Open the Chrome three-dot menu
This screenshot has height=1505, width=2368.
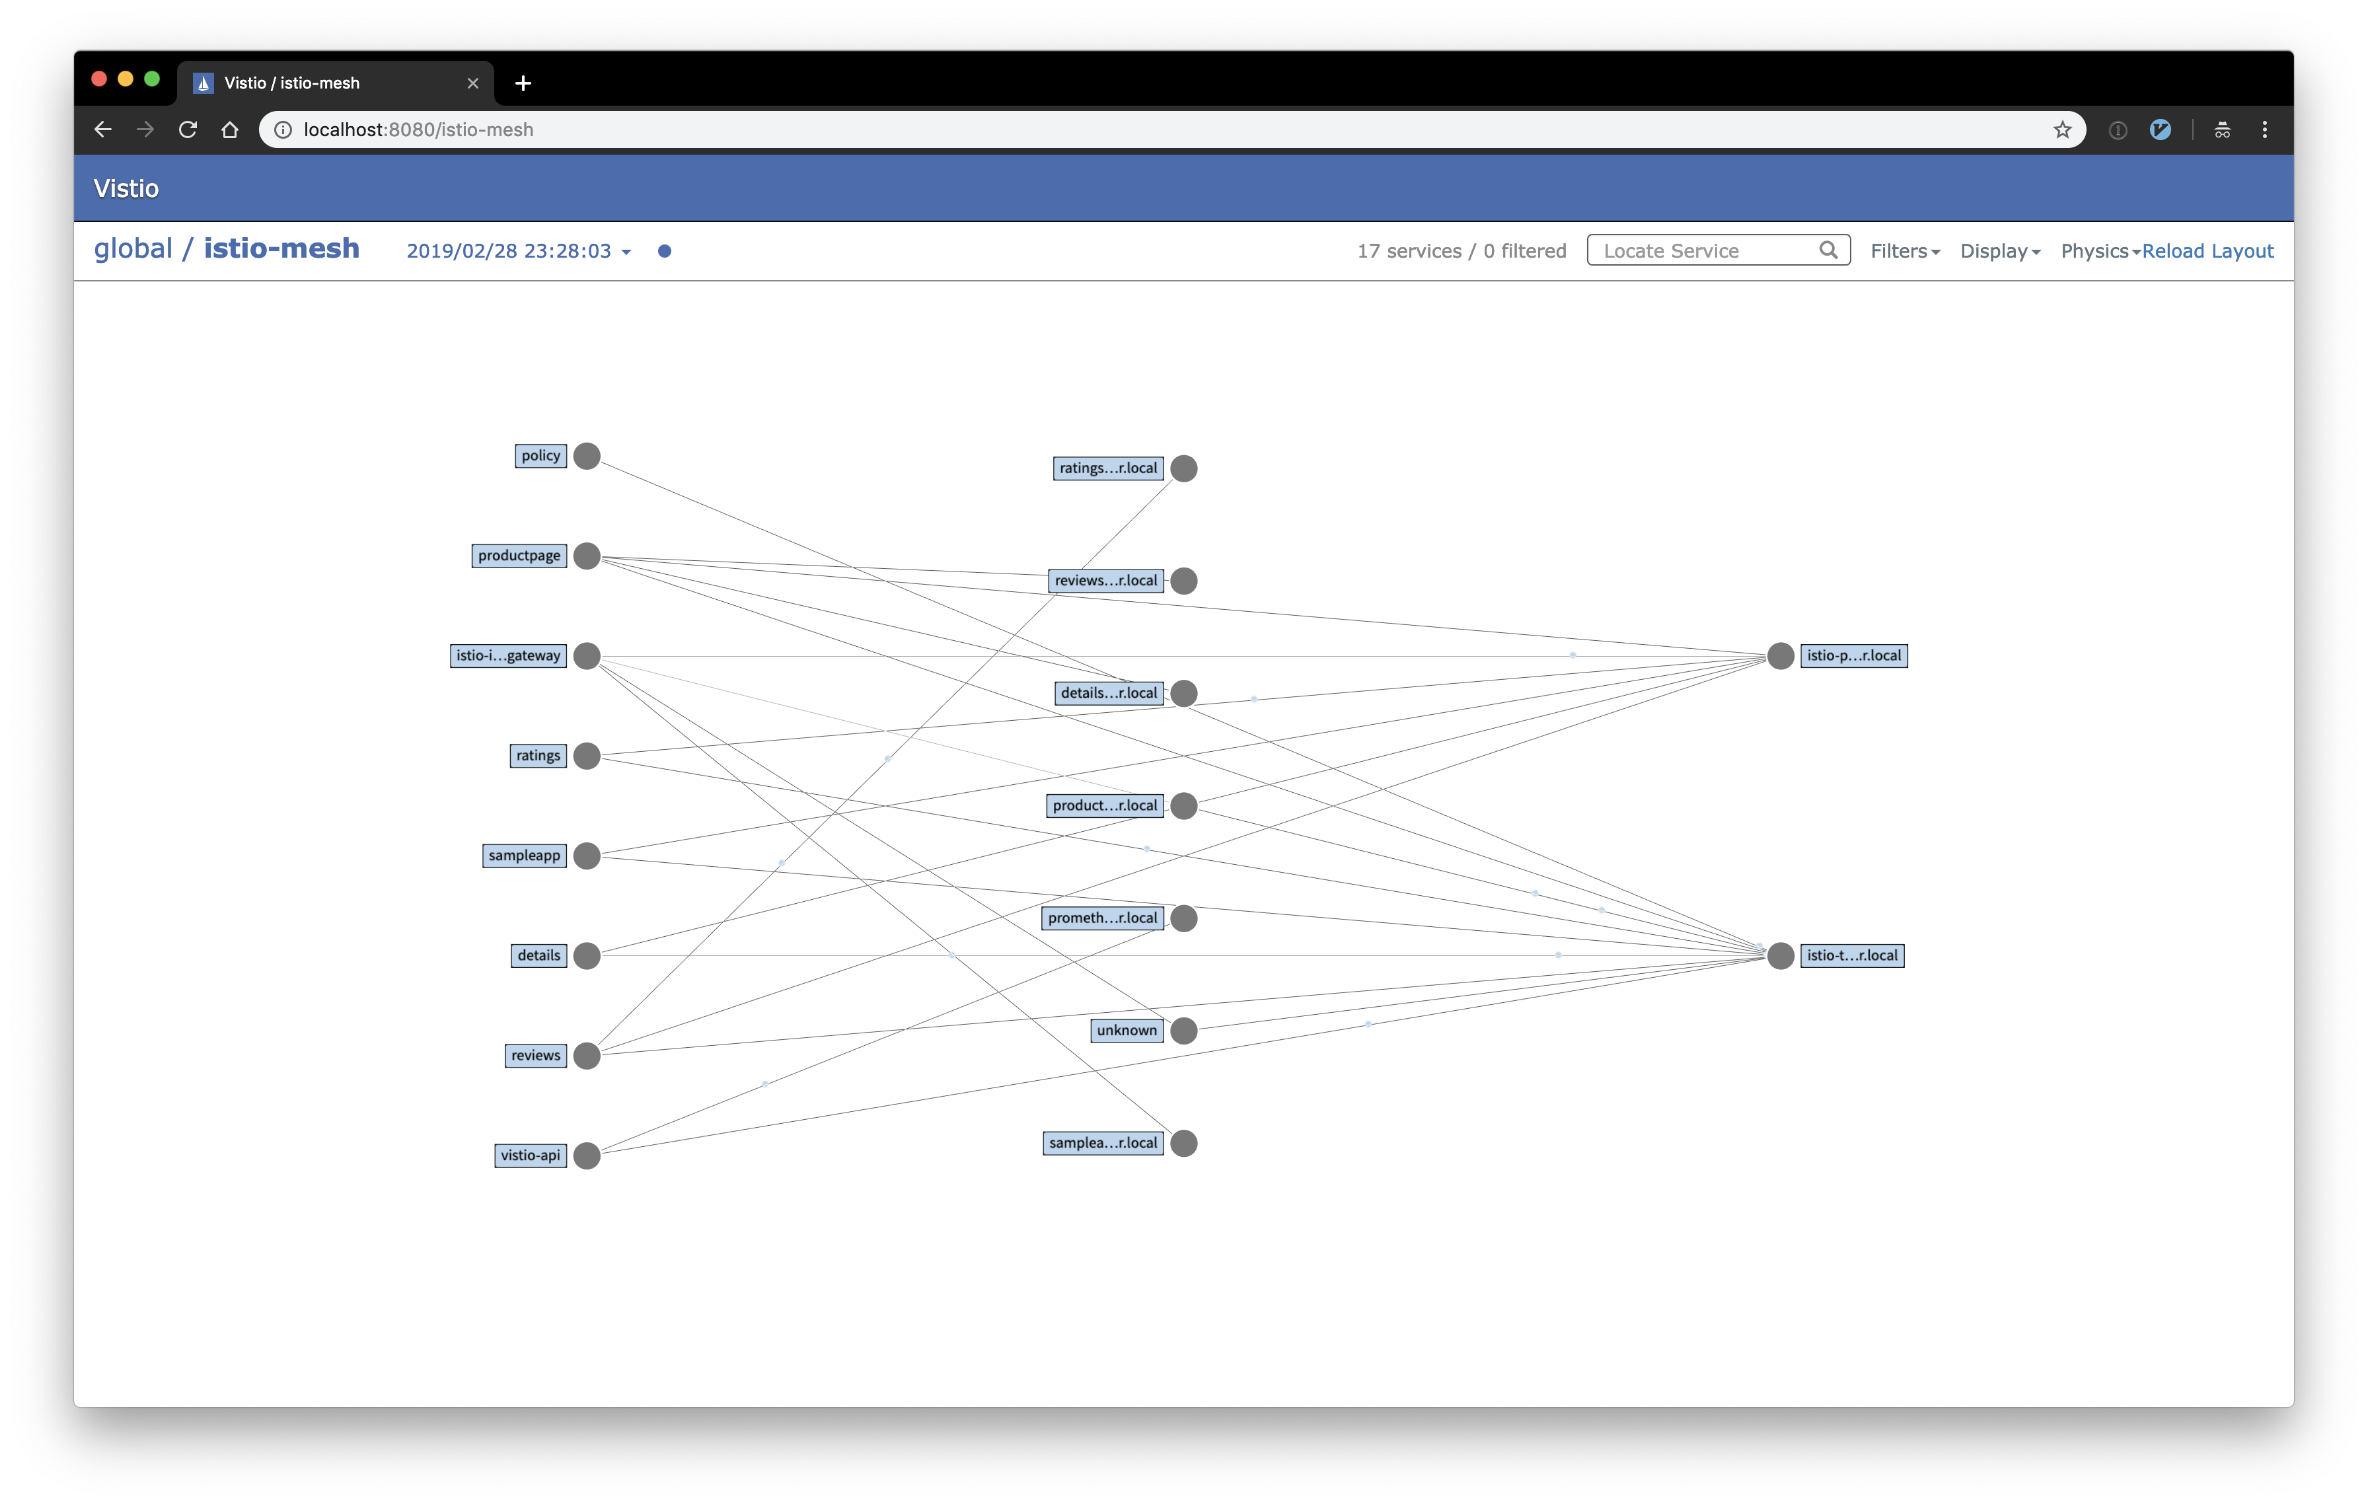pos(2265,129)
